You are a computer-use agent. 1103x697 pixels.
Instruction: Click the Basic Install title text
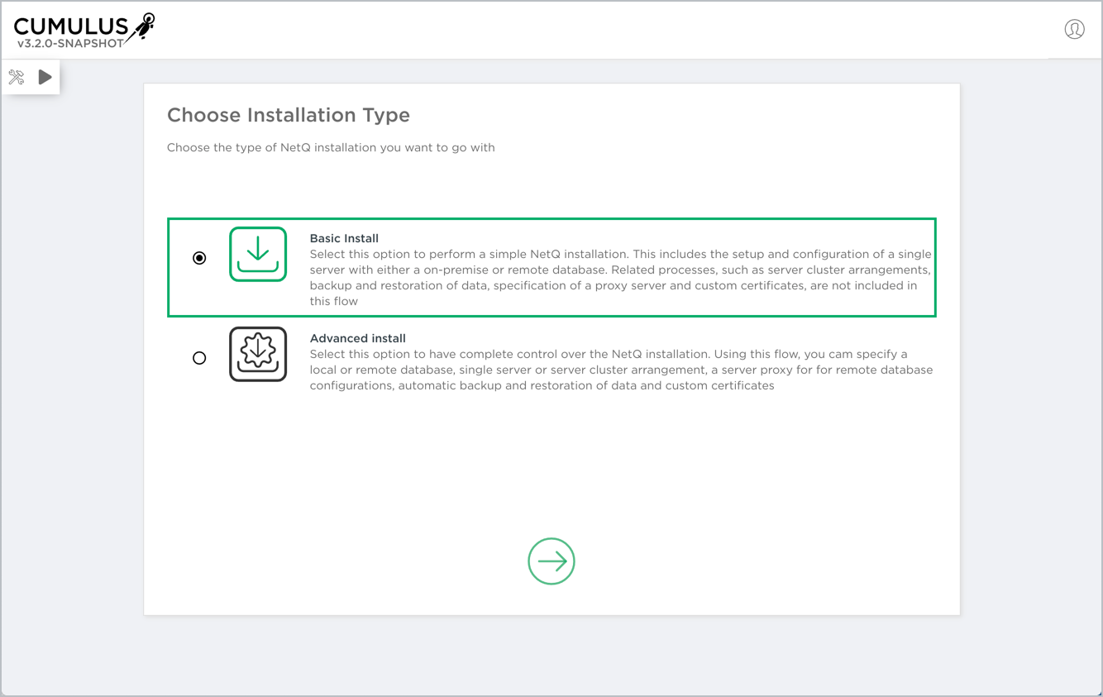point(344,238)
